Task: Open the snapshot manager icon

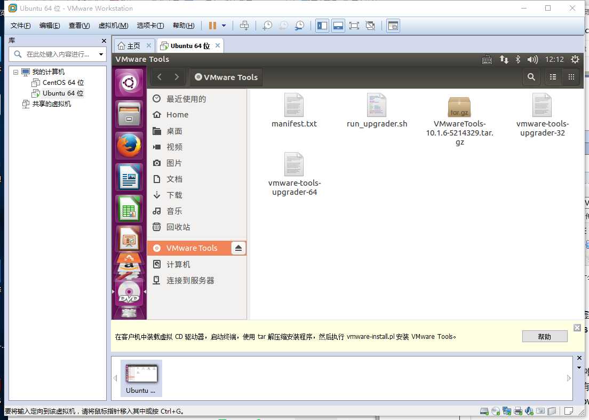Action: [x=299, y=26]
